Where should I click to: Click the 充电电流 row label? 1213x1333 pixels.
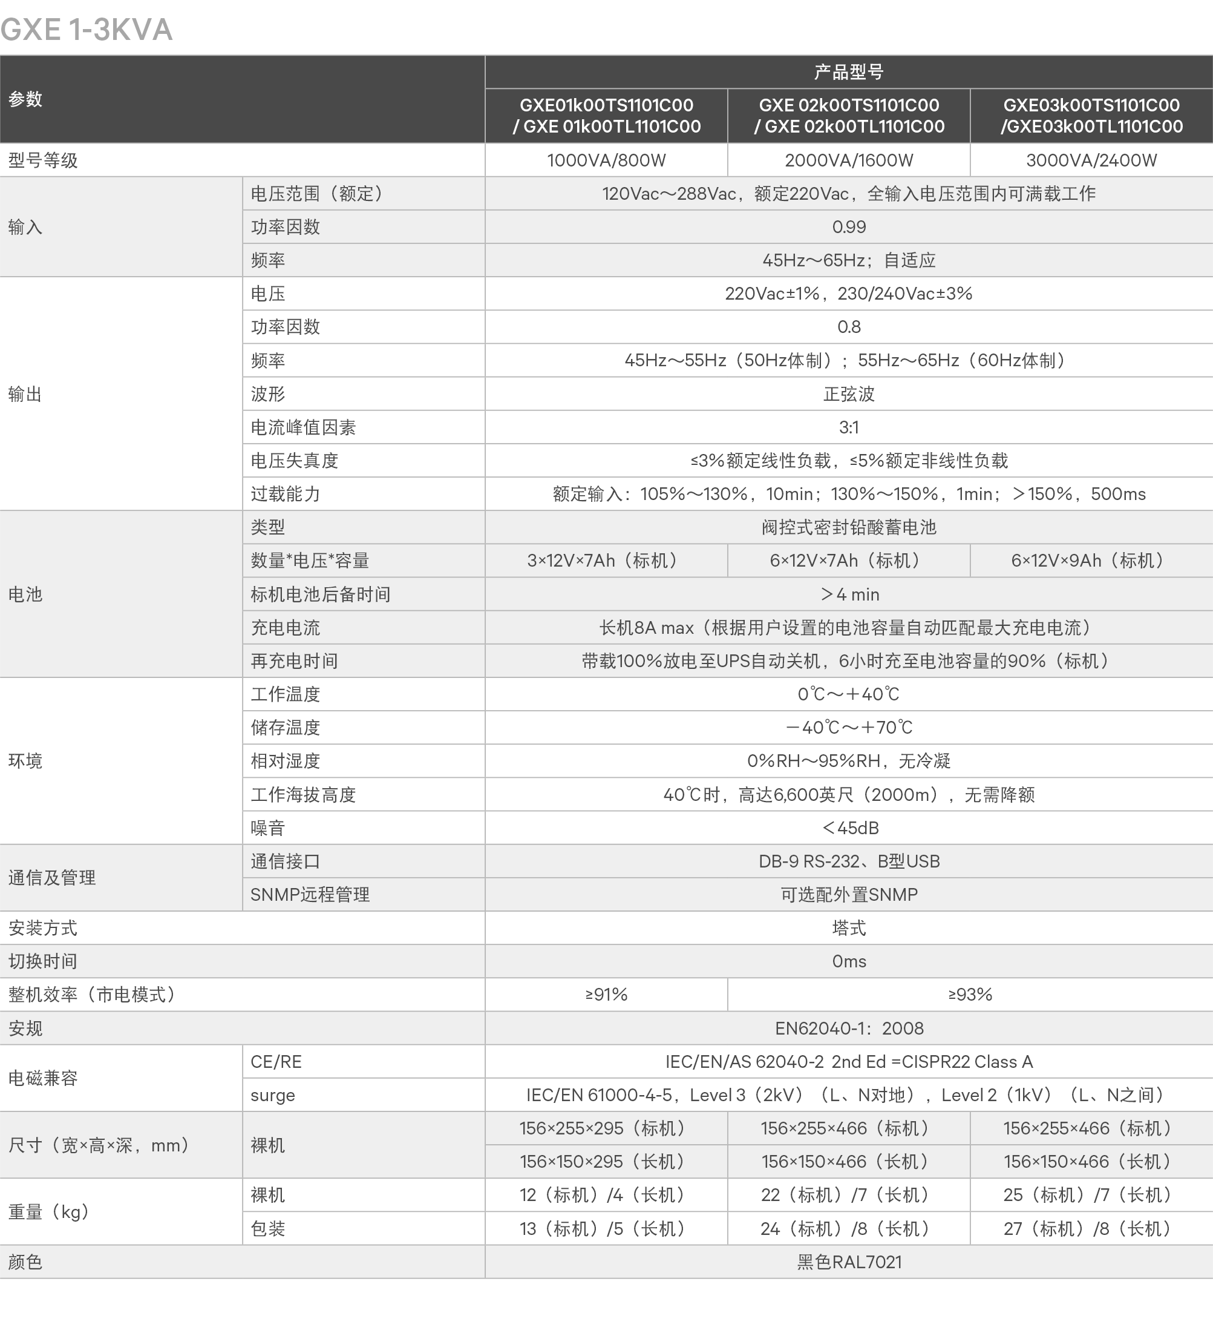point(286,628)
